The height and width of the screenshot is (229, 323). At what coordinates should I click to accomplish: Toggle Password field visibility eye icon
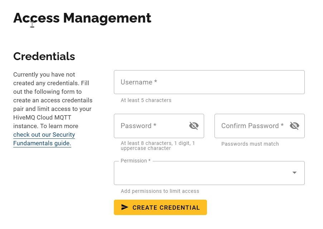194,126
